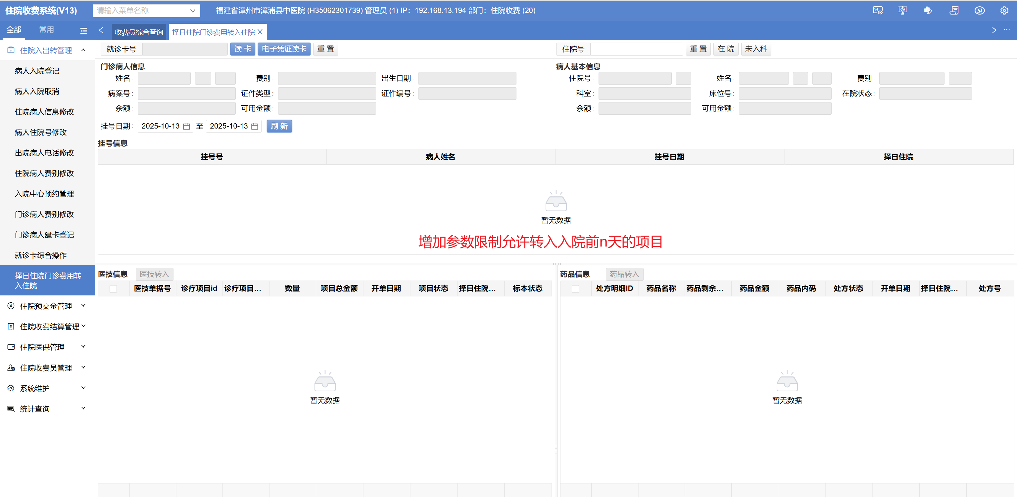Toggle select-all checkbox in 医技信息 table
The image size is (1017, 497).
[113, 289]
